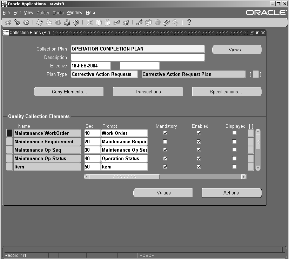The image size is (289, 259).
Task: Toggle Enabled for Item row
Action: point(199,167)
